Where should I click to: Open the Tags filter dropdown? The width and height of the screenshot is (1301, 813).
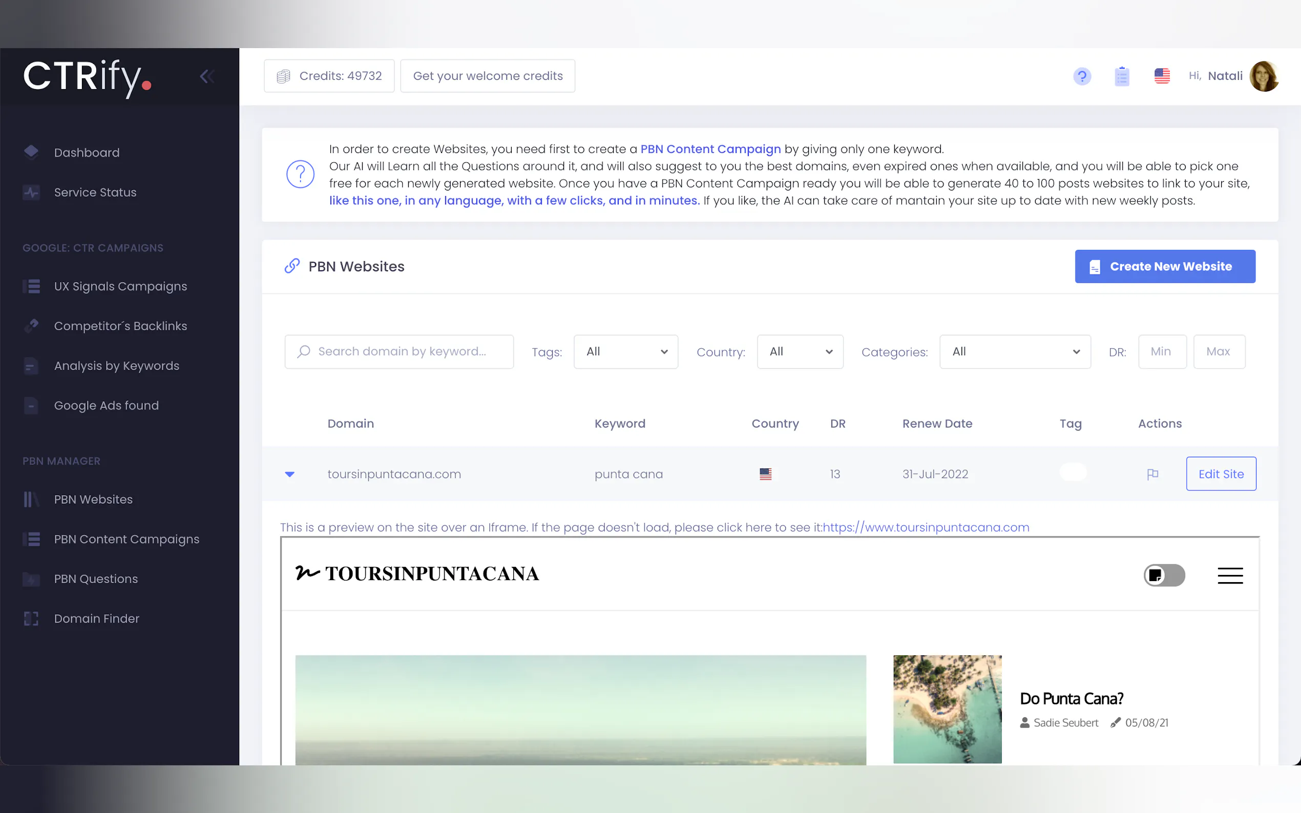coord(625,352)
